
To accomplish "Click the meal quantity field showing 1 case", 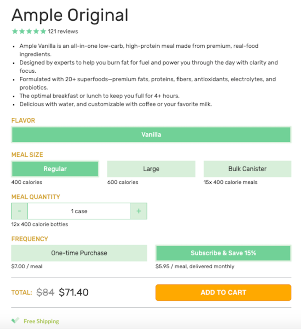I will pos(79,211).
